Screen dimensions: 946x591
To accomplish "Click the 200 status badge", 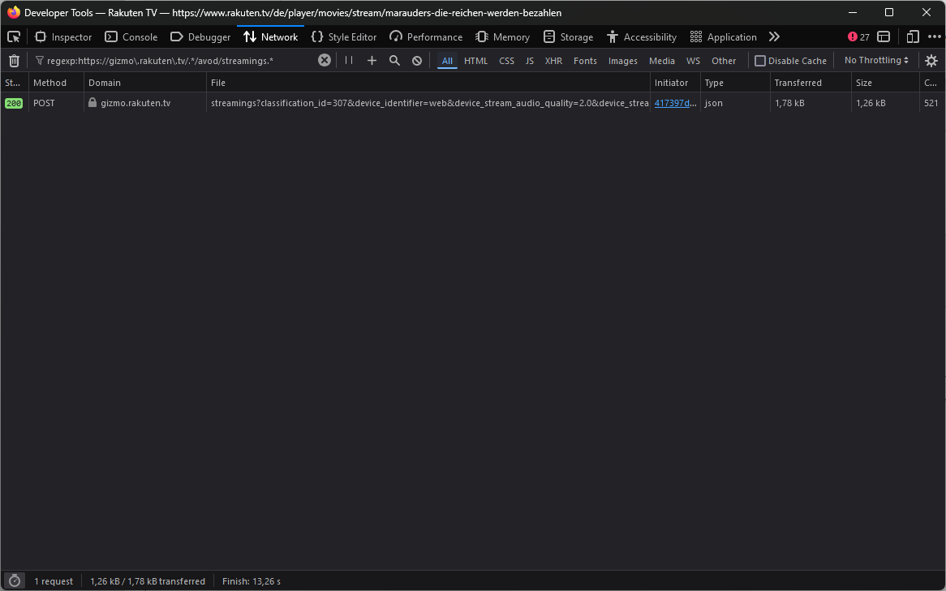I will (x=13, y=103).
